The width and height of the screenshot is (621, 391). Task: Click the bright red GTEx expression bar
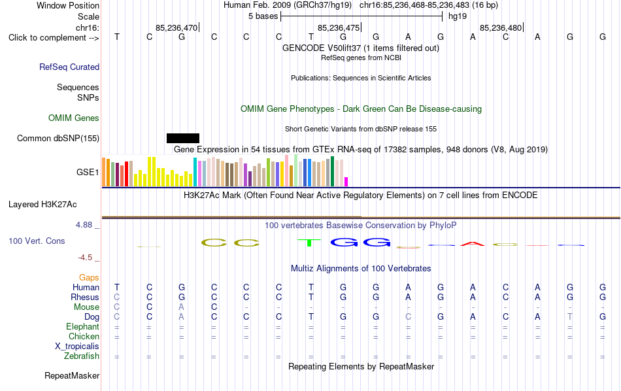(126, 174)
